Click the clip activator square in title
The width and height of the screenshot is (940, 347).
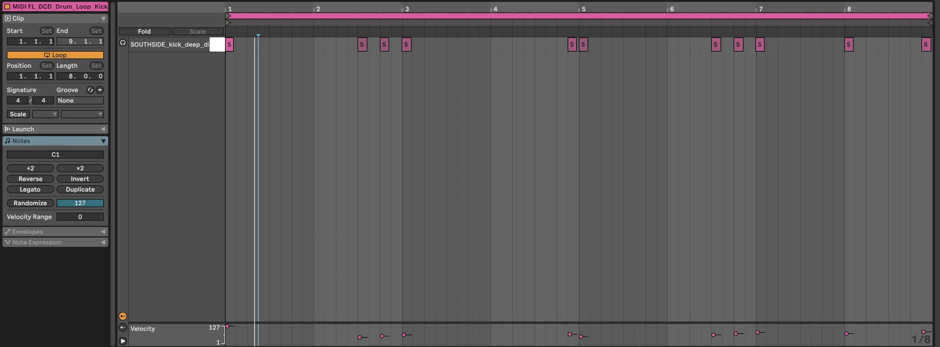tap(7, 6)
